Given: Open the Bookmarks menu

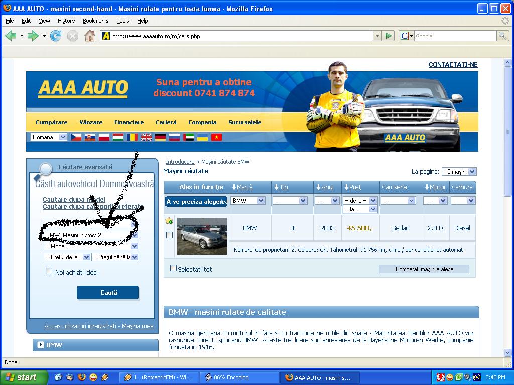Looking at the screenshot, I should click(x=96, y=21).
